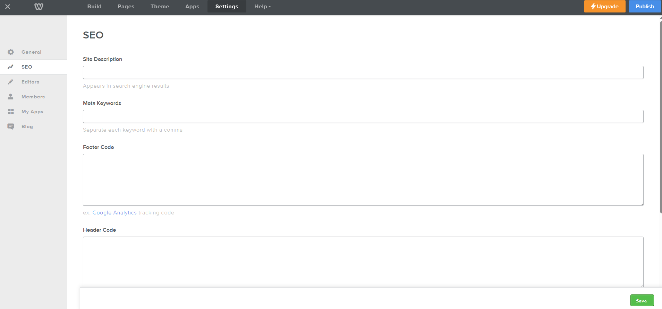The height and width of the screenshot is (309, 662).
Task: Open Editors settings in the sidebar
Action: 33,82
